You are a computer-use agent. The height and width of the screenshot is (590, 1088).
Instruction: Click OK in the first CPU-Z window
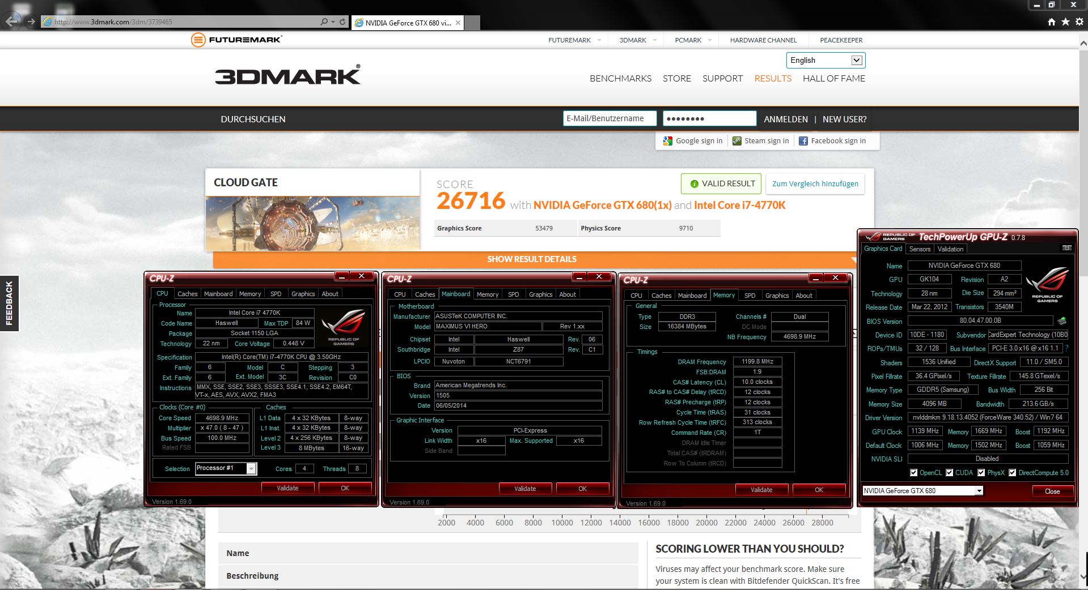345,488
